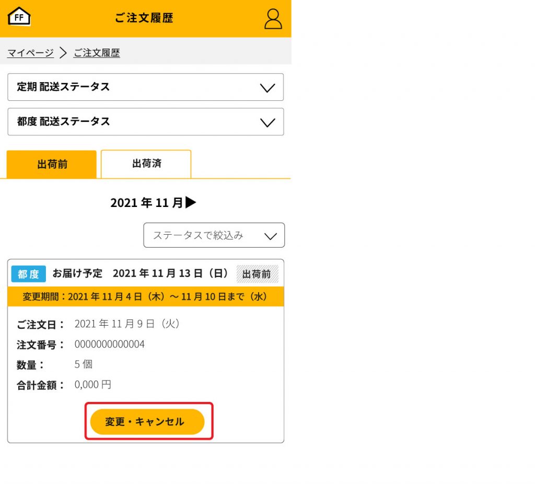The image size is (535, 484).
Task: Click the FF home logo icon
Action: point(20,17)
